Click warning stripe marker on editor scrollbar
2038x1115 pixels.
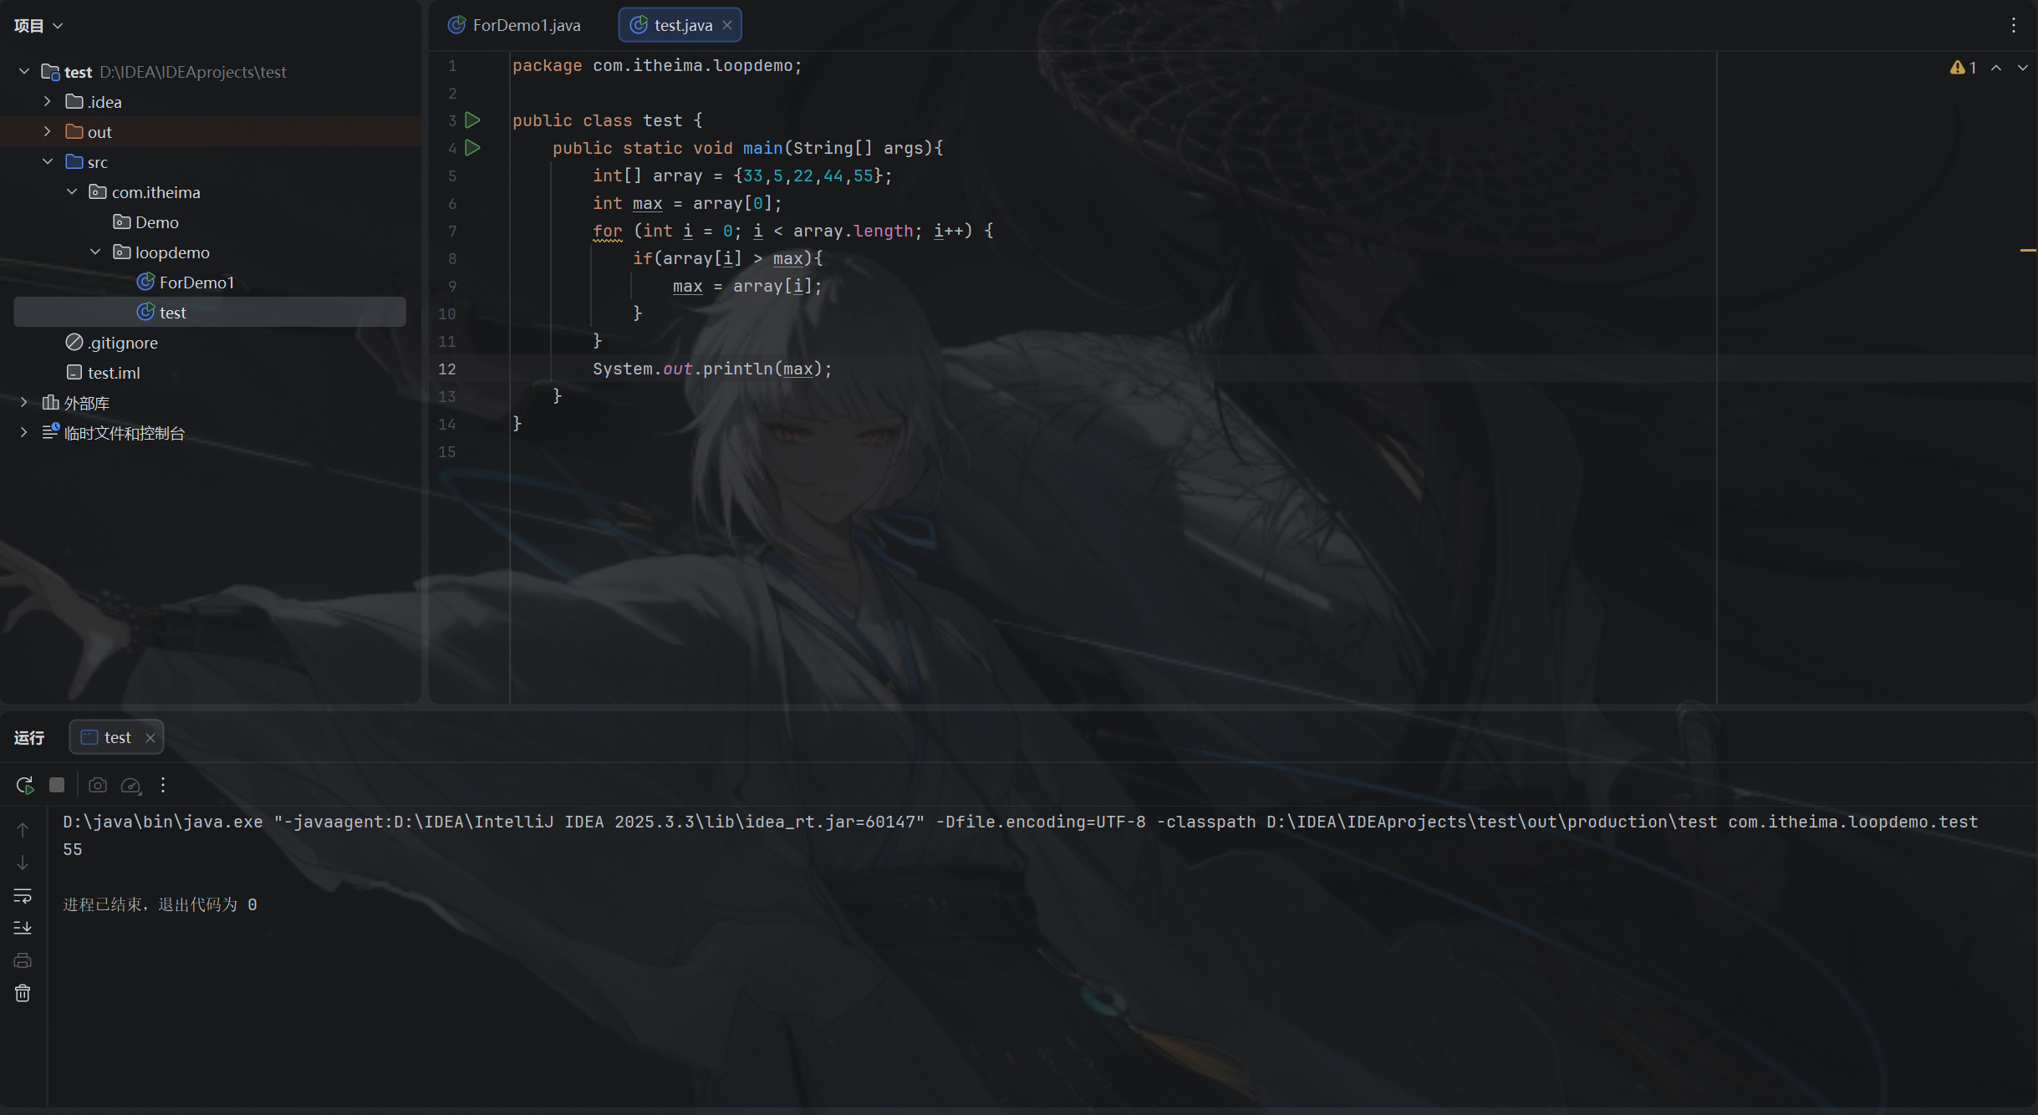[x=2028, y=250]
